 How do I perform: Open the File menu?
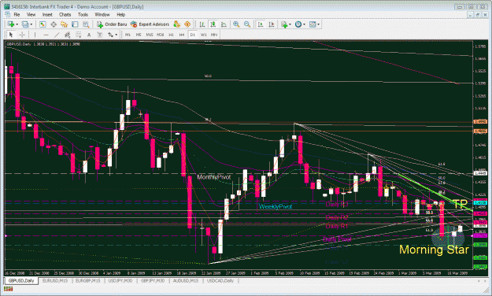17,14
